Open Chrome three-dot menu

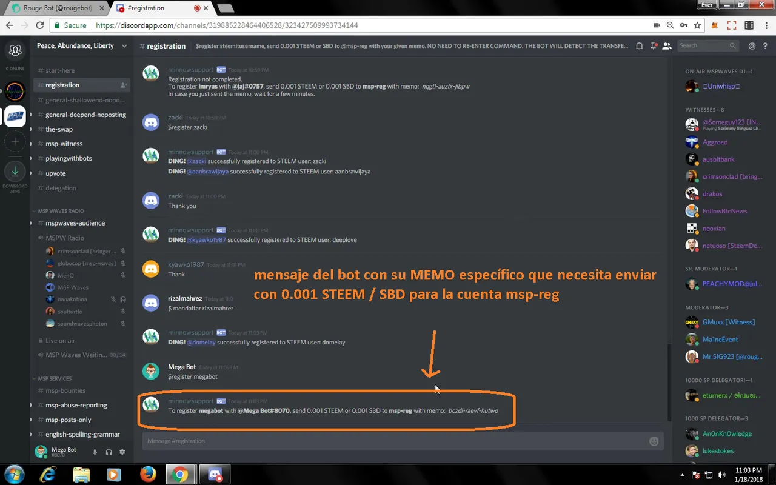point(765,25)
